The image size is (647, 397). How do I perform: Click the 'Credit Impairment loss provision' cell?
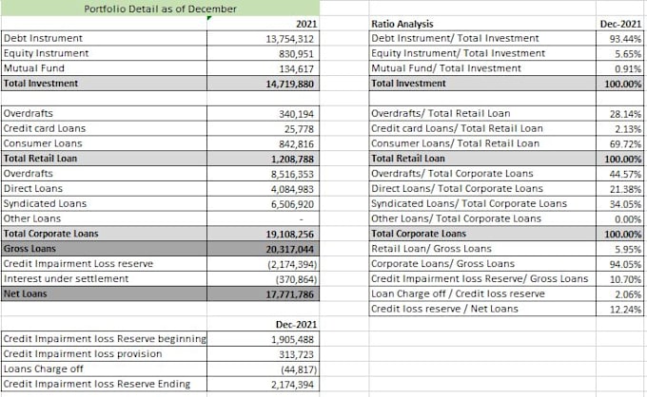tap(104, 353)
